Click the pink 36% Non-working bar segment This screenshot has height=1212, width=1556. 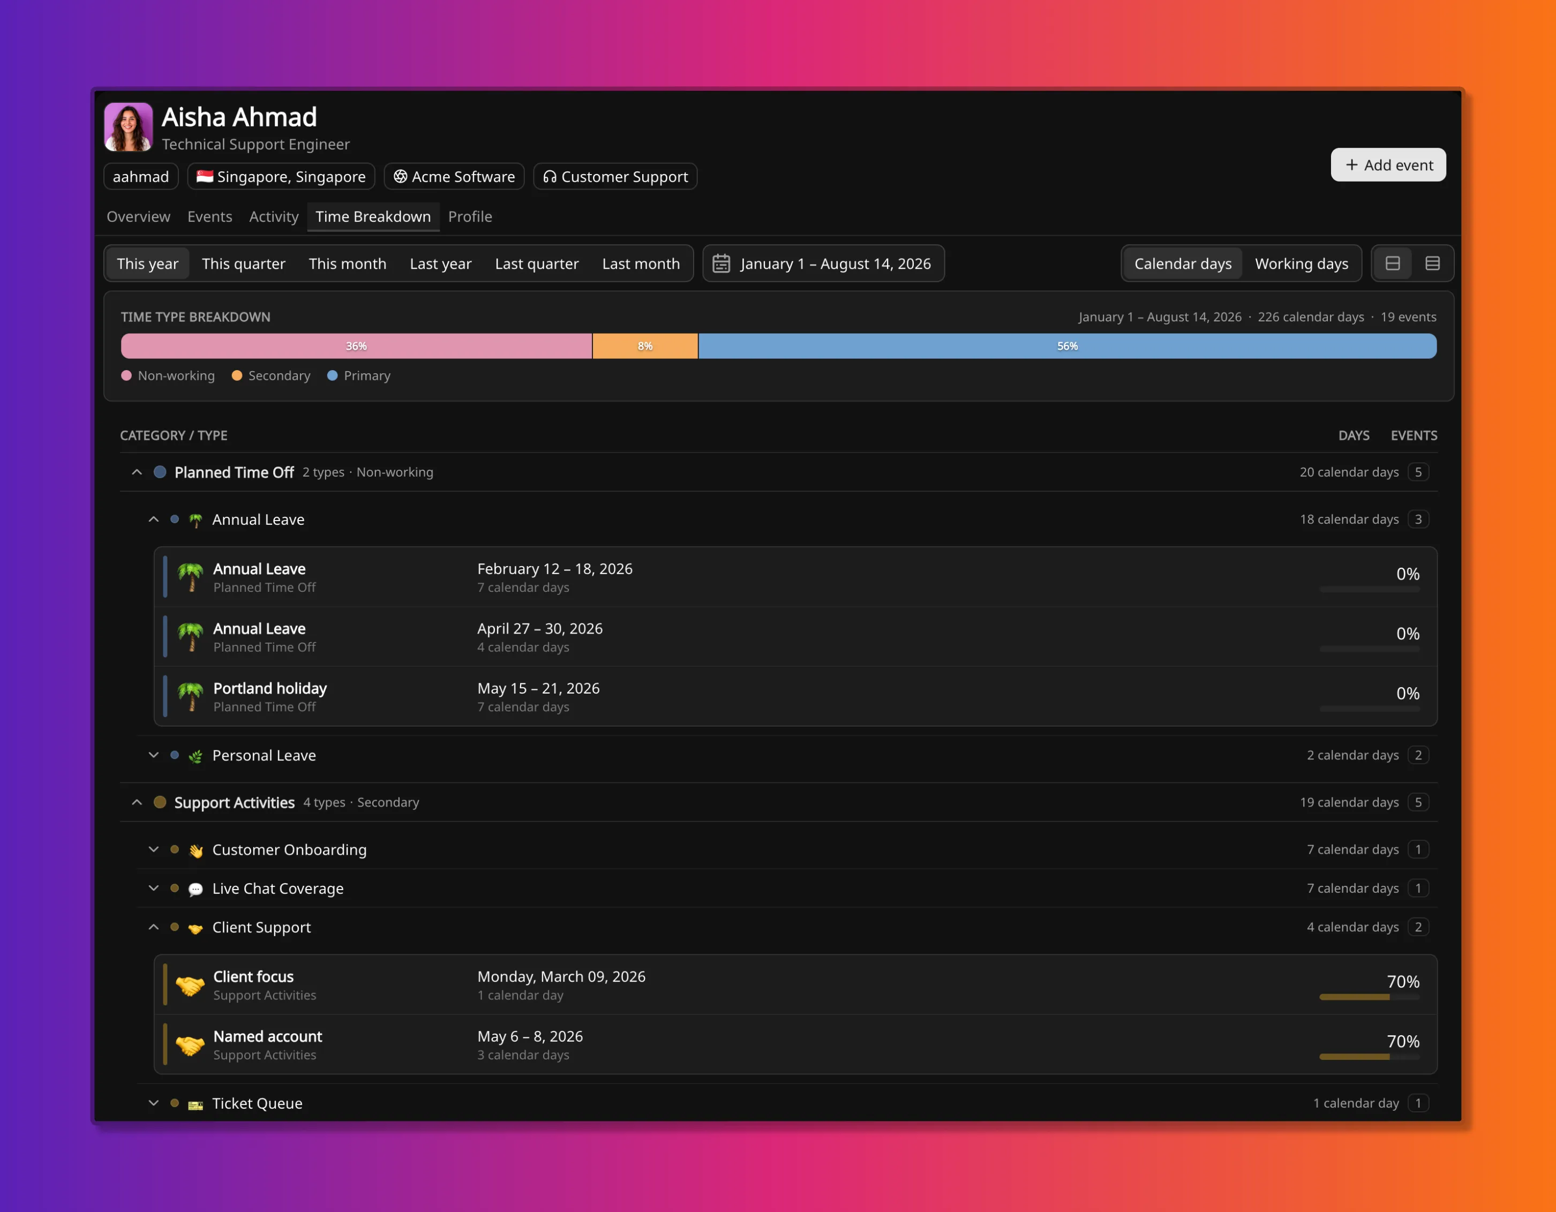point(356,347)
